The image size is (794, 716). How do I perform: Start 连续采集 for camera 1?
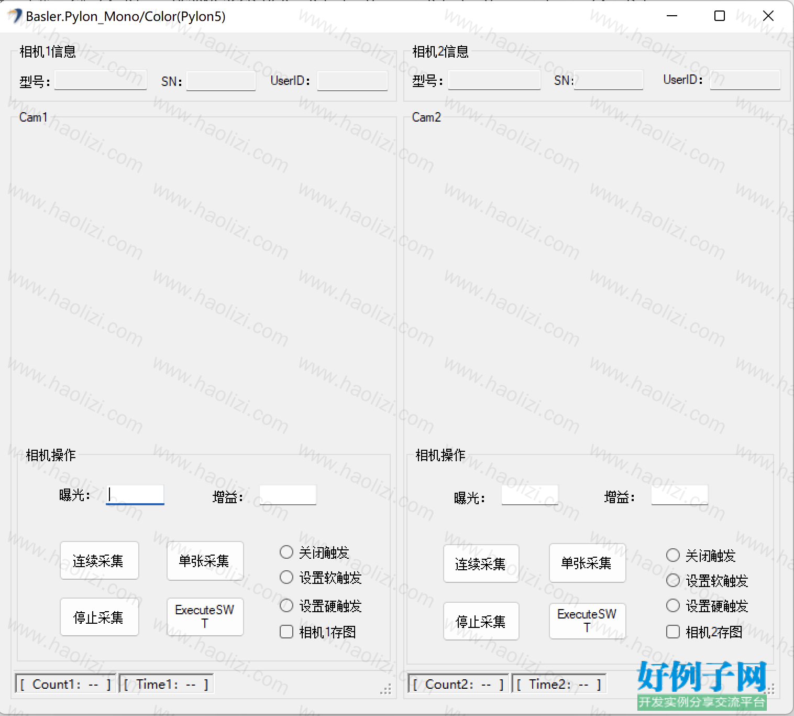pos(100,560)
